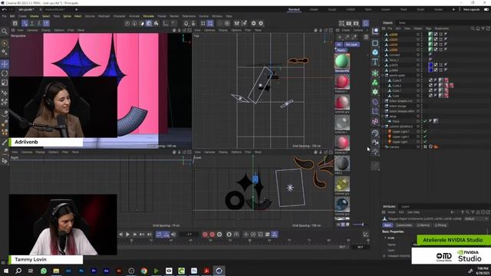Click the red Record Active Objects button
The width and height of the screenshot is (491, 276).
tap(205, 235)
